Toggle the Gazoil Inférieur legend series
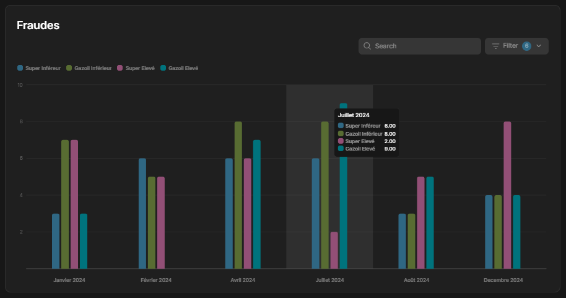 pos(89,68)
